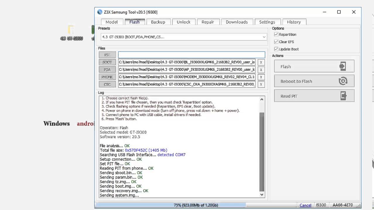Click 'detected COM7' in the log
Screen dimensions: 374x210
(171, 155)
